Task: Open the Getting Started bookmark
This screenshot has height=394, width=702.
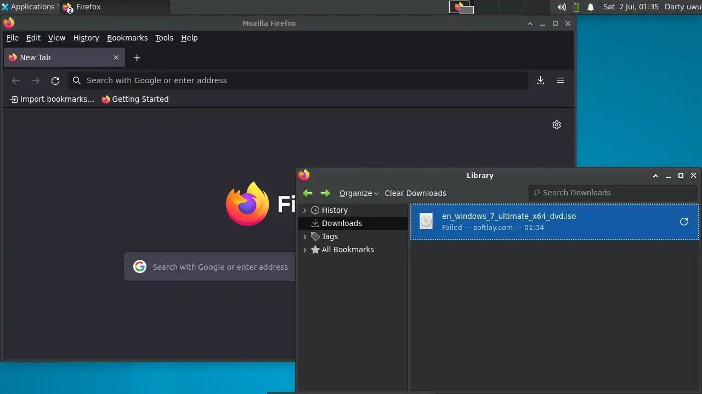Action: (135, 99)
